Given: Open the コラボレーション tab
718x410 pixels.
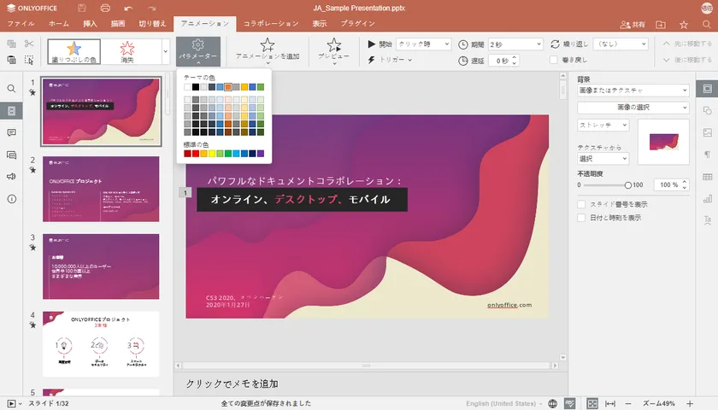Looking at the screenshot, I should pyautogui.click(x=271, y=24).
